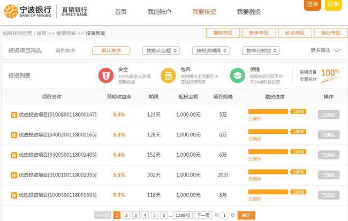348x221 pixels.
Task: Switch to the 增利专区 zone tab
Action: pyautogui.click(x=223, y=33)
